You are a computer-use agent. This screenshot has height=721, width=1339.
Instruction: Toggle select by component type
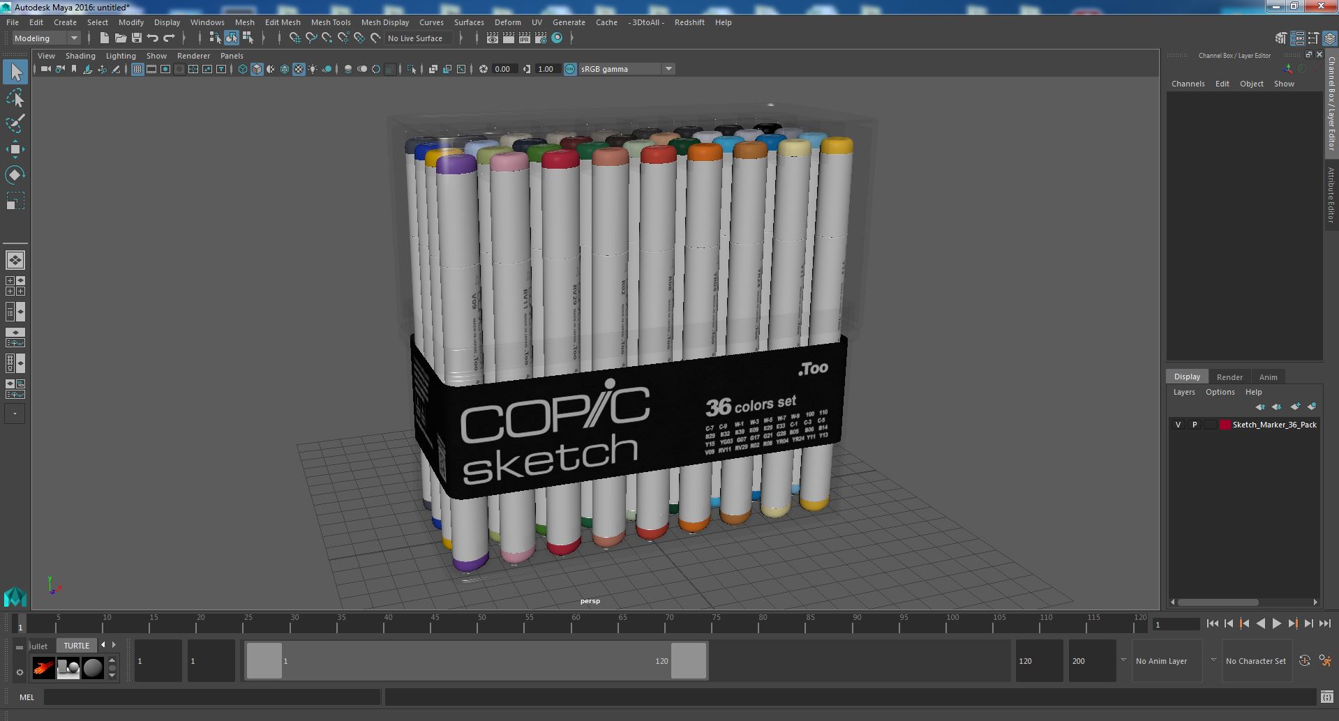pyautogui.click(x=248, y=38)
